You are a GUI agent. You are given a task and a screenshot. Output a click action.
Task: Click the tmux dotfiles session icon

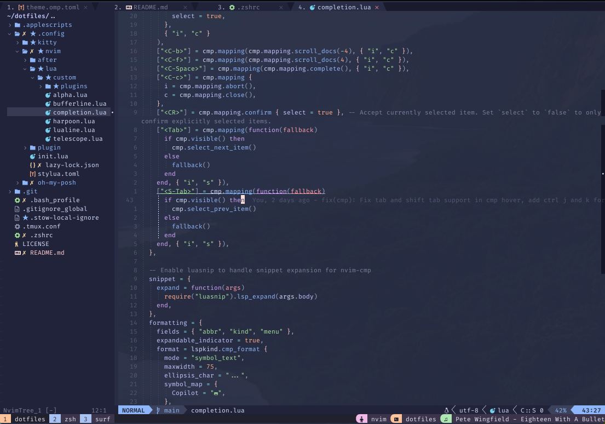pyautogui.click(x=396, y=420)
